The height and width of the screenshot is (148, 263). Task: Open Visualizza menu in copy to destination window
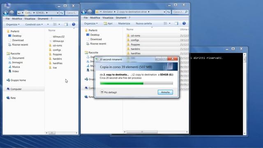coord(108,18)
